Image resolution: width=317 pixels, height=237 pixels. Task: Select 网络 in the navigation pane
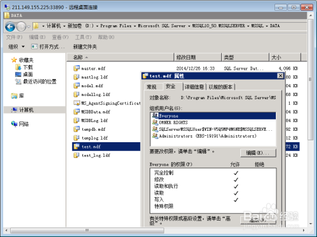click(20, 124)
